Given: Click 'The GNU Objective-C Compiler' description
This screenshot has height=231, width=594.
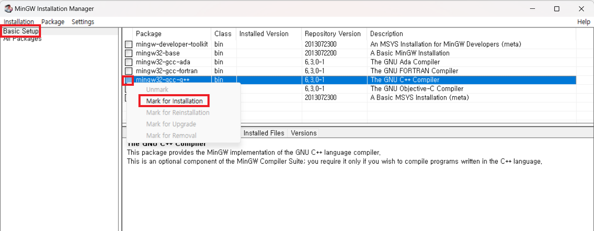Looking at the screenshot, I should click(x=417, y=89).
